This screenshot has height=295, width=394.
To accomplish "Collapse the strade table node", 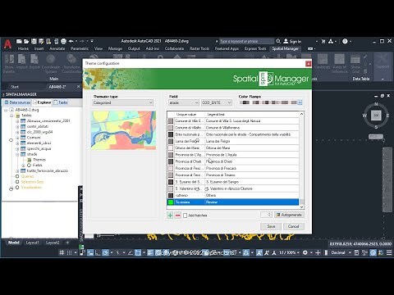I will tap(17, 154).
